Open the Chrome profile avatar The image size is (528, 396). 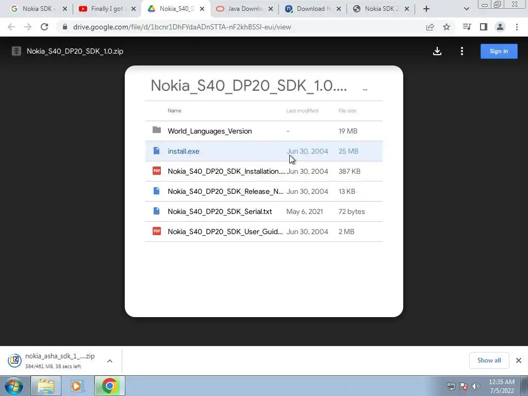(x=500, y=27)
